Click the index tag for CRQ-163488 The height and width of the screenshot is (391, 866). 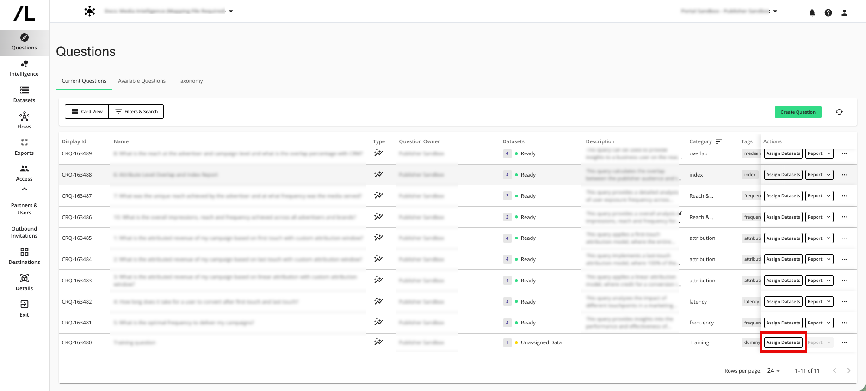750,175
